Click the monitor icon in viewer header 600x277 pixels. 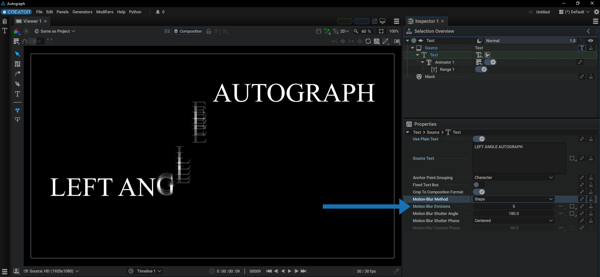382,21
